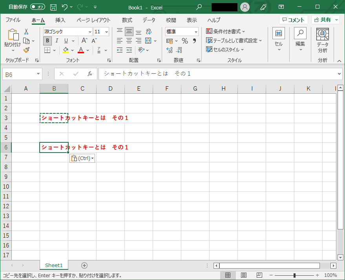Click the merge and center icon
This screenshot has height=280, width=345.
pyautogui.click(x=148, y=41)
